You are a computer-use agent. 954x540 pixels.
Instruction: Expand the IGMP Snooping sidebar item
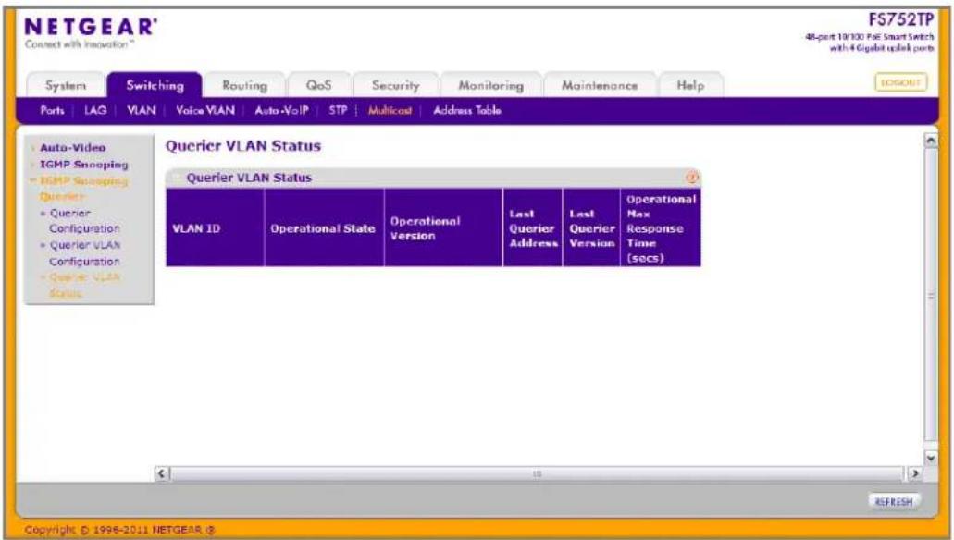[84, 165]
